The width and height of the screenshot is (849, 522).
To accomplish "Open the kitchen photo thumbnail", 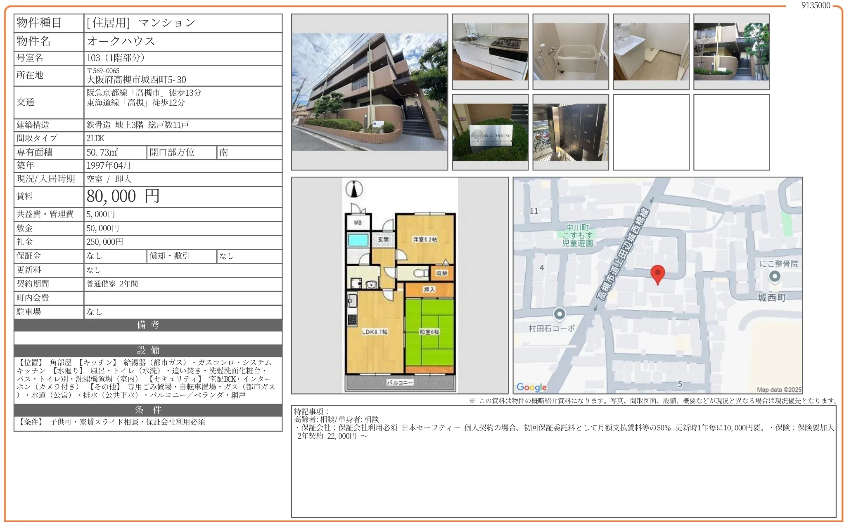I will (x=490, y=52).
